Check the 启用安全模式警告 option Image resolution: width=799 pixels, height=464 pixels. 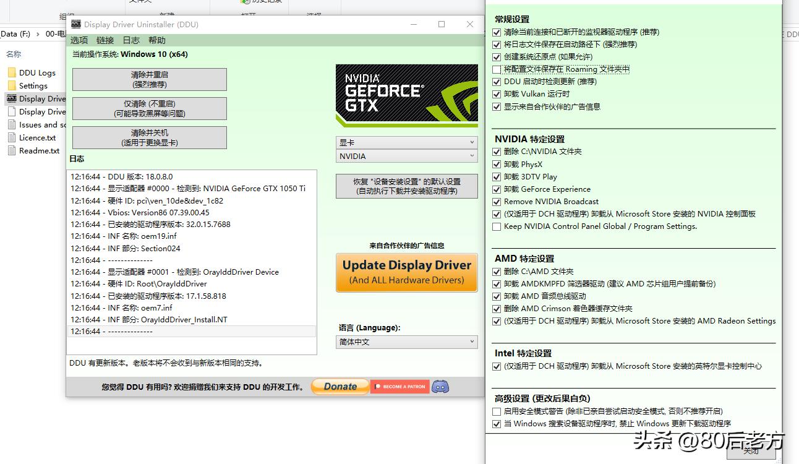pyautogui.click(x=497, y=411)
